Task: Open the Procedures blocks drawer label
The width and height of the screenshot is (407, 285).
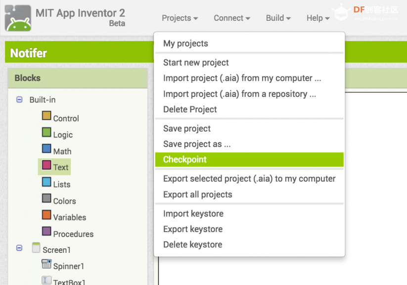Action: (x=73, y=234)
